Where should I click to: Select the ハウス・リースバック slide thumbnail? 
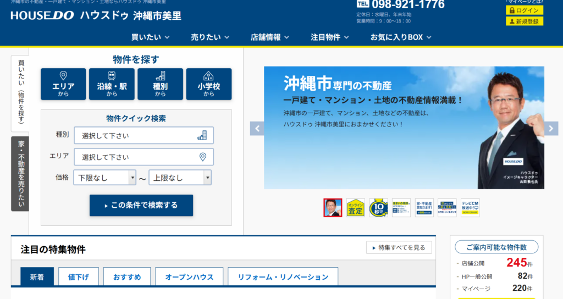447,208
